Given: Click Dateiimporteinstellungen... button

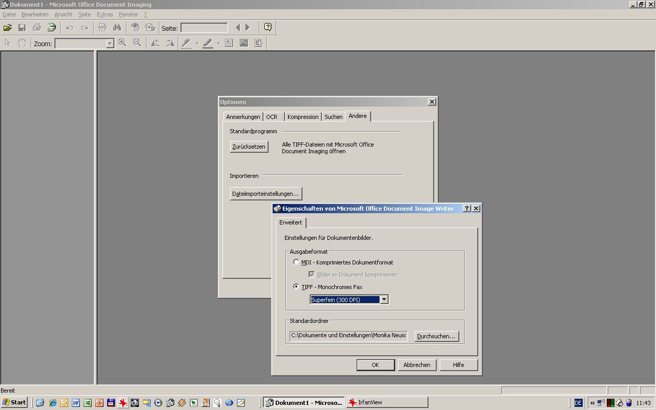Looking at the screenshot, I should pyautogui.click(x=265, y=194).
